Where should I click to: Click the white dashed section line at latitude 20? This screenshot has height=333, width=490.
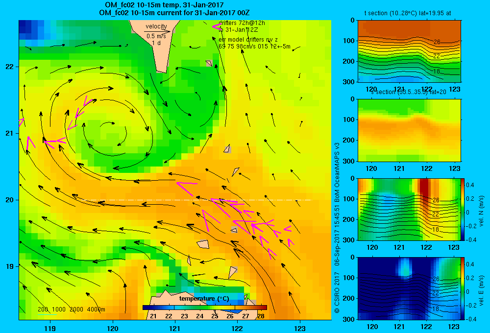pyautogui.click(x=197, y=200)
